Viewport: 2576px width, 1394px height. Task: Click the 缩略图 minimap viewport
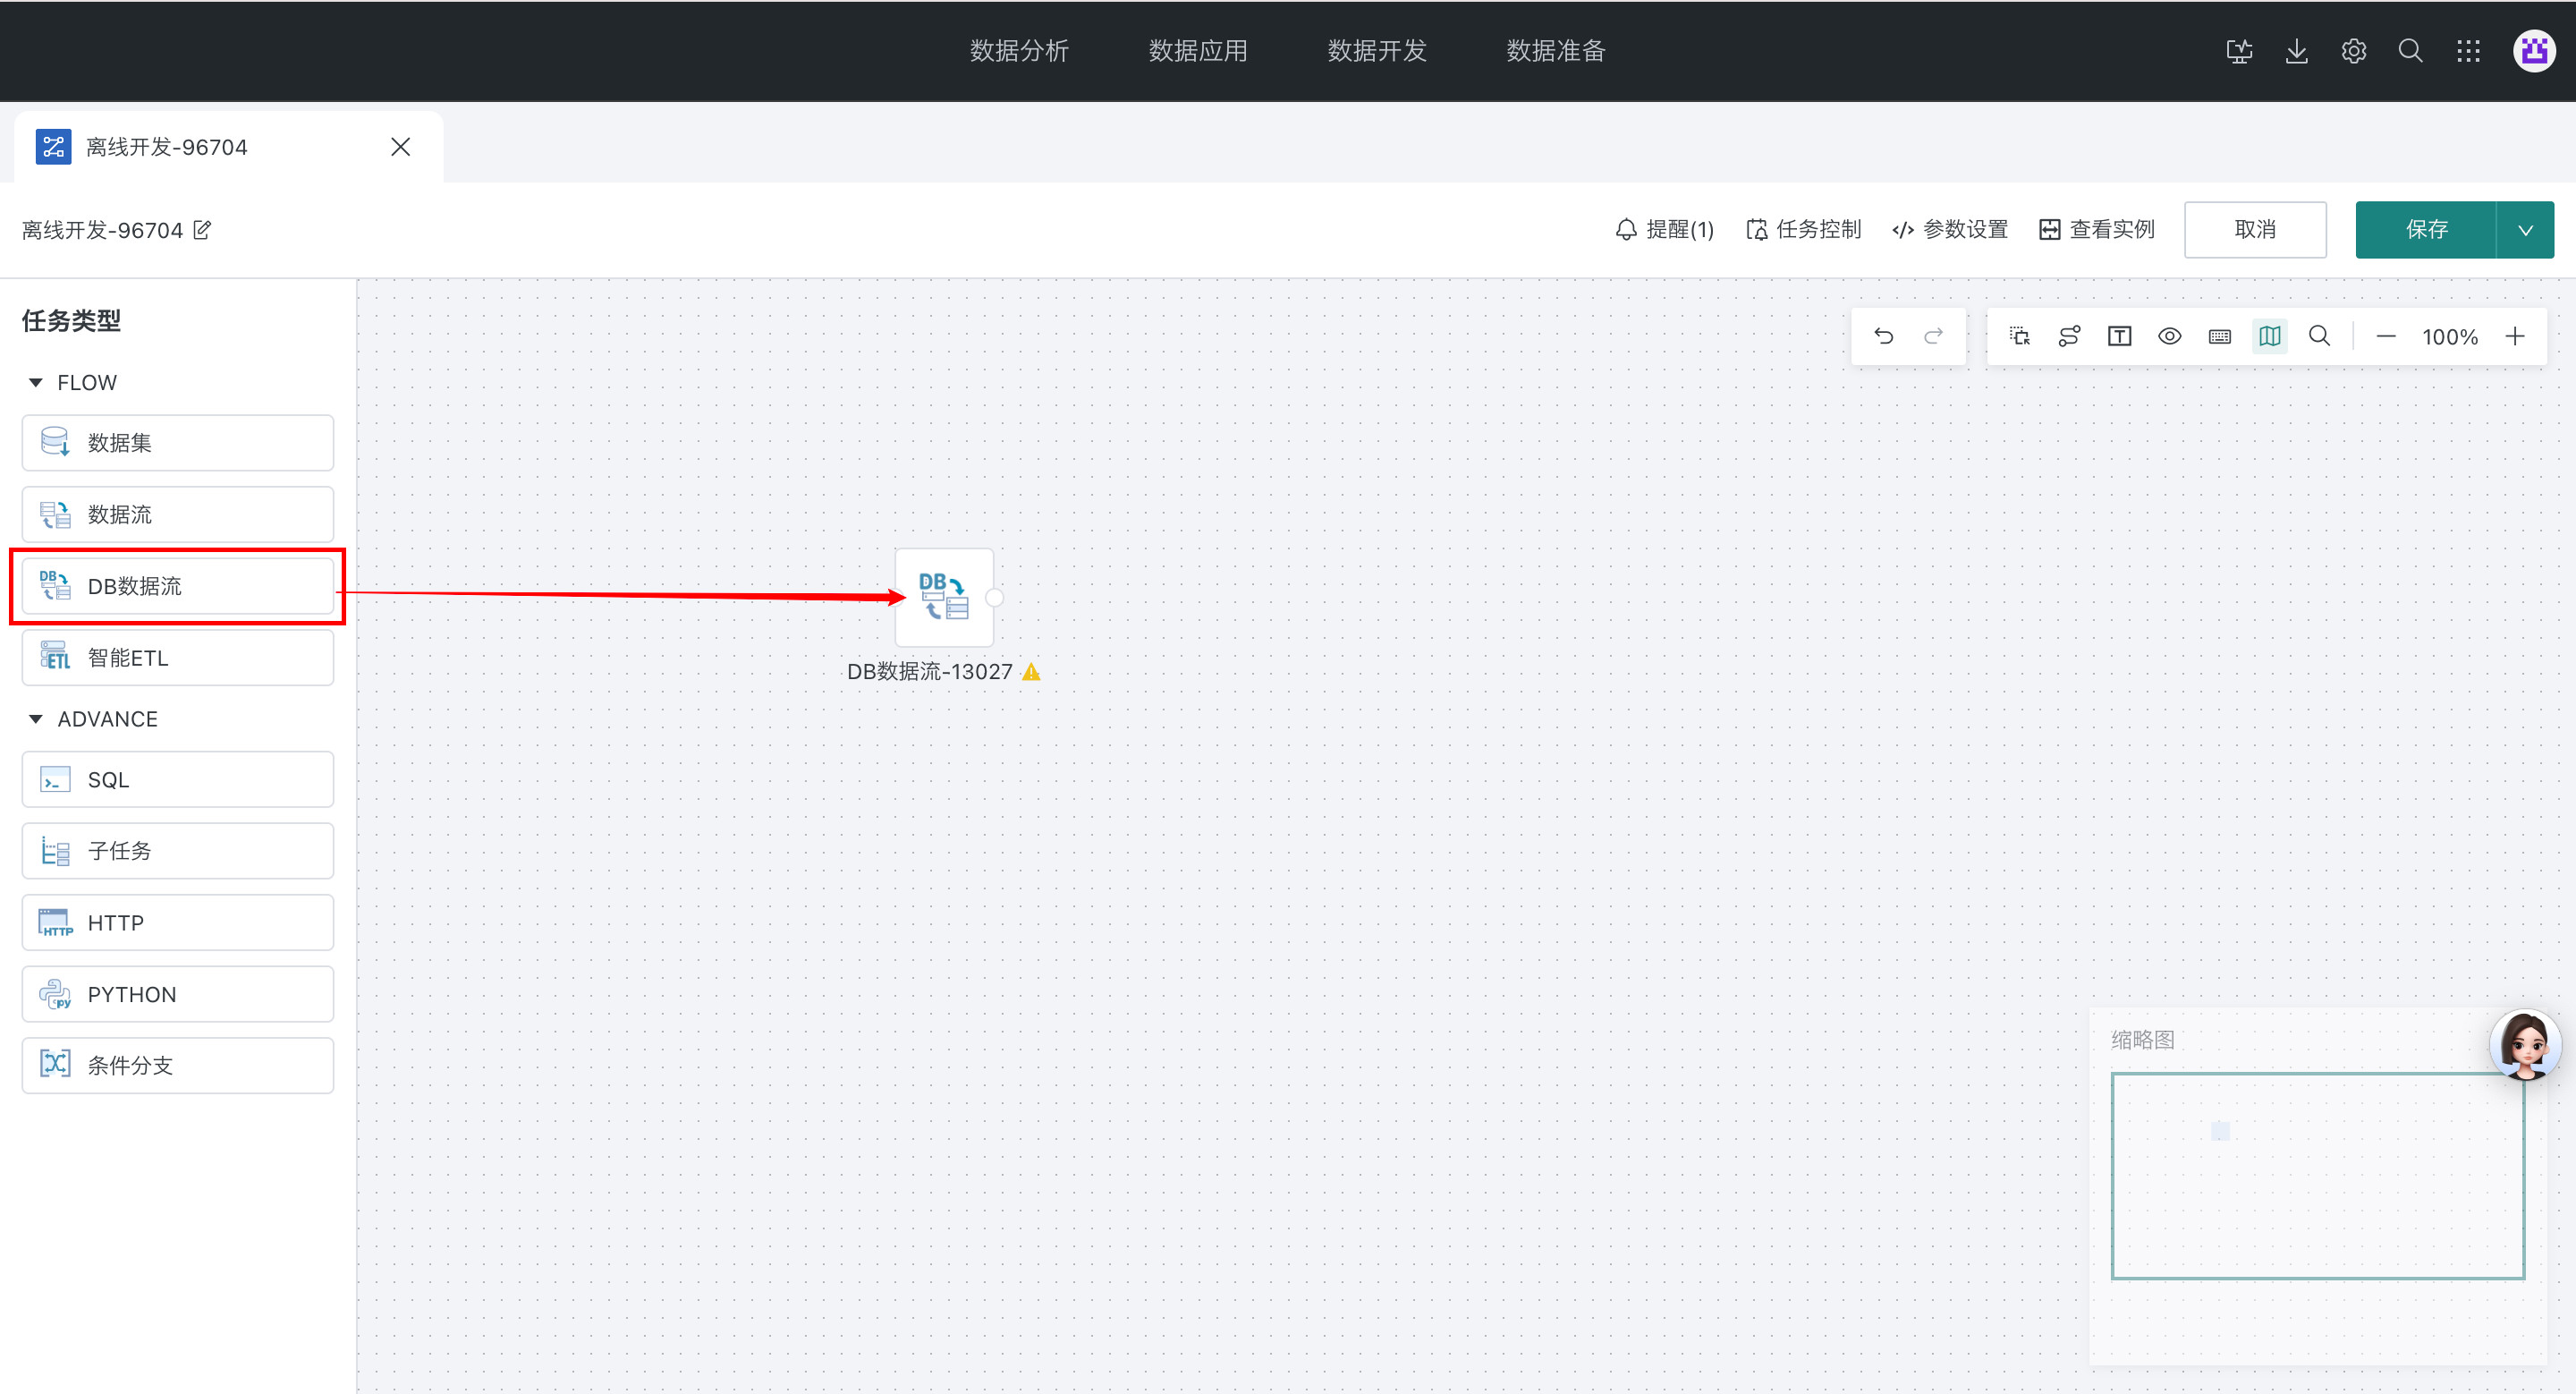pyautogui.click(x=2317, y=1175)
